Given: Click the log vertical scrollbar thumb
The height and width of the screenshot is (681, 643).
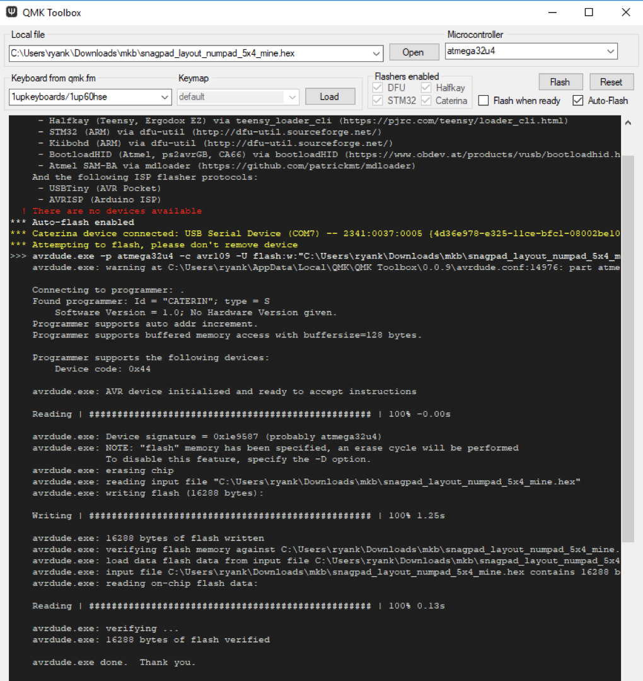Looking at the screenshot, I should tap(628, 349).
